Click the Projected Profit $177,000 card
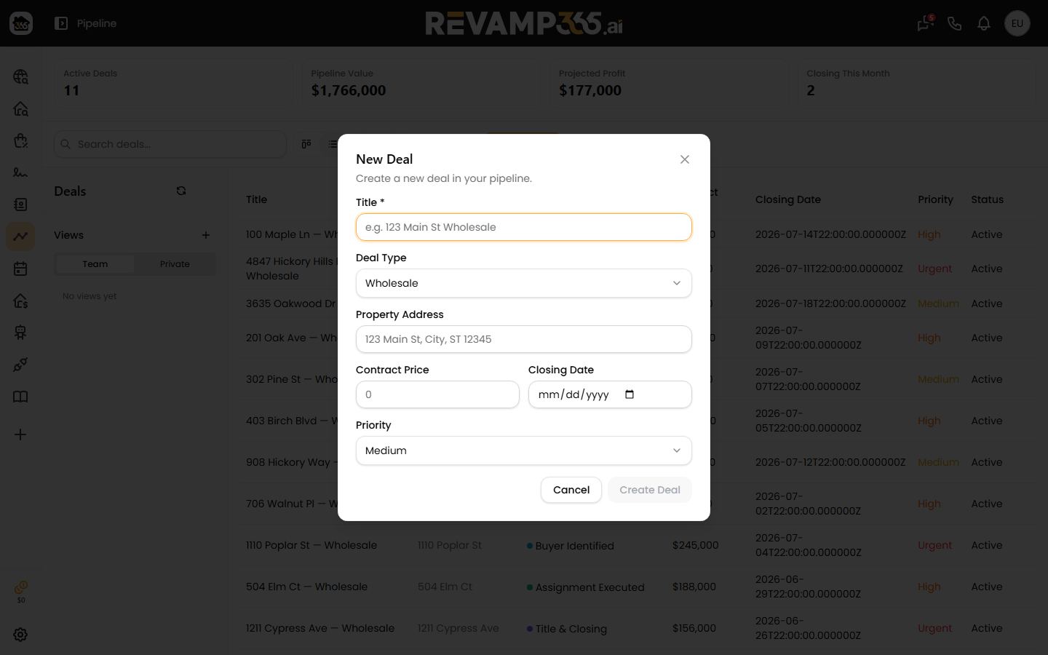1048x655 pixels. [x=670, y=84]
